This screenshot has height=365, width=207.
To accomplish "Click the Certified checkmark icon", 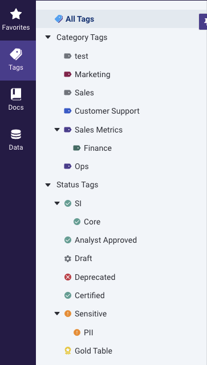I will pyautogui.click(x=68, y=295).
